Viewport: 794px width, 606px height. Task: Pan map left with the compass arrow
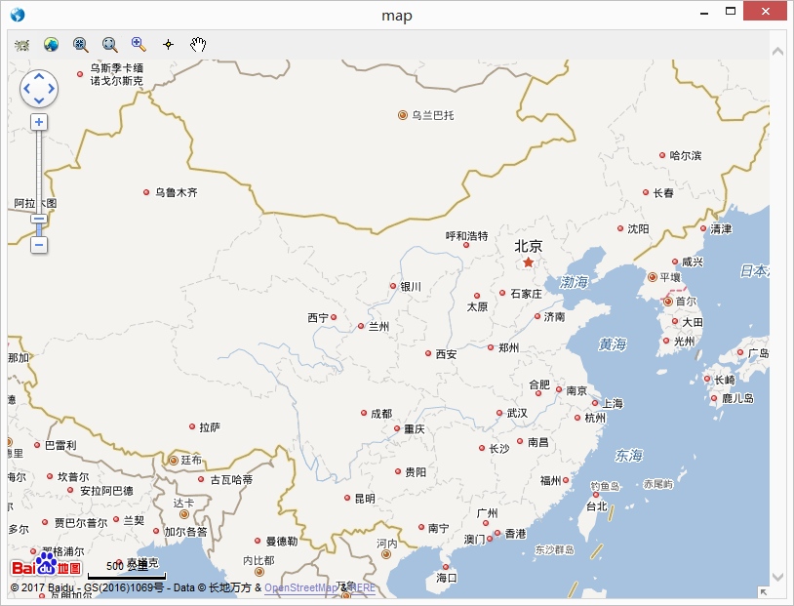click(x=27, y=89)
